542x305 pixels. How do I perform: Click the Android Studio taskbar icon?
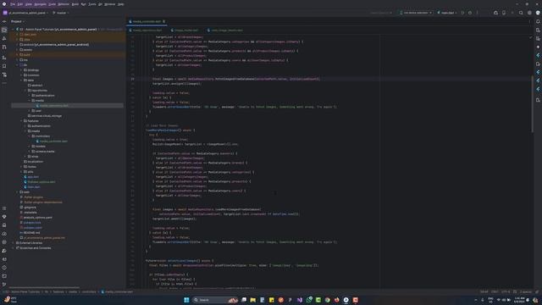pos(346,300)
